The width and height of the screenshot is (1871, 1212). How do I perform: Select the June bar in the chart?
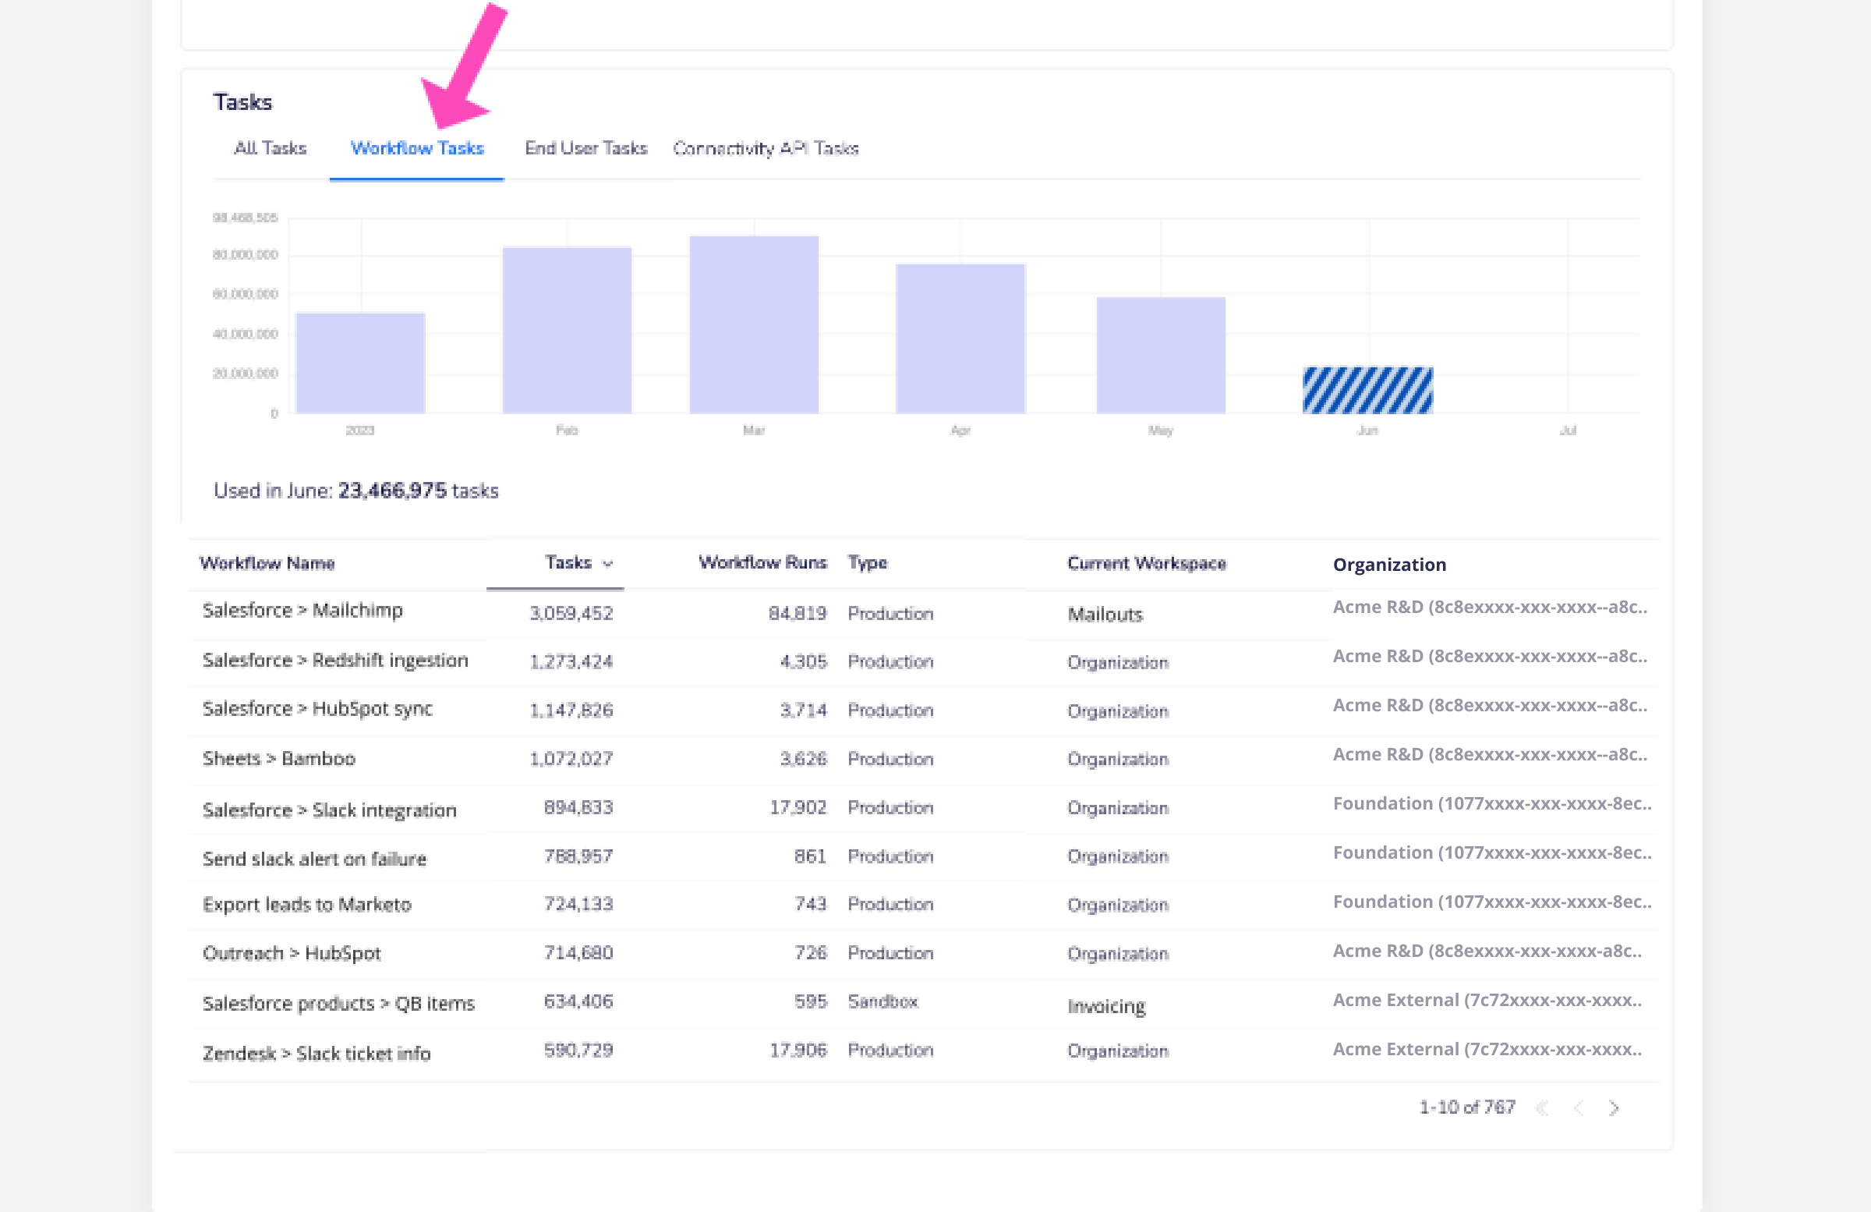1368,389
